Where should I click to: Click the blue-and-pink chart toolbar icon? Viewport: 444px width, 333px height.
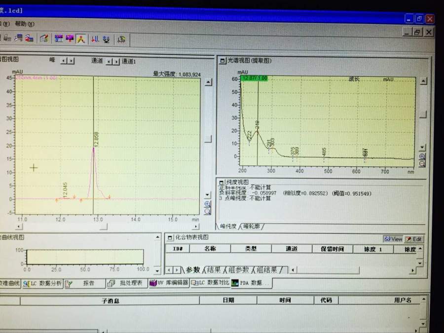coord(59,38)
